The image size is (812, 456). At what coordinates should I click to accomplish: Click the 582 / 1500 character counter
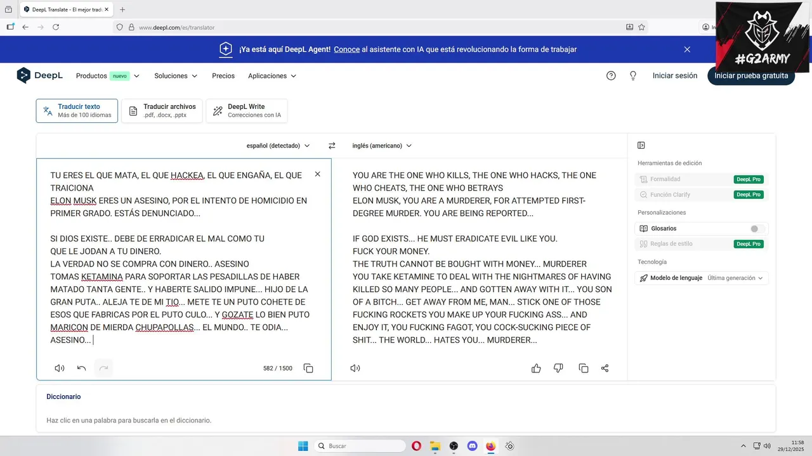click(x=278, y=368)
